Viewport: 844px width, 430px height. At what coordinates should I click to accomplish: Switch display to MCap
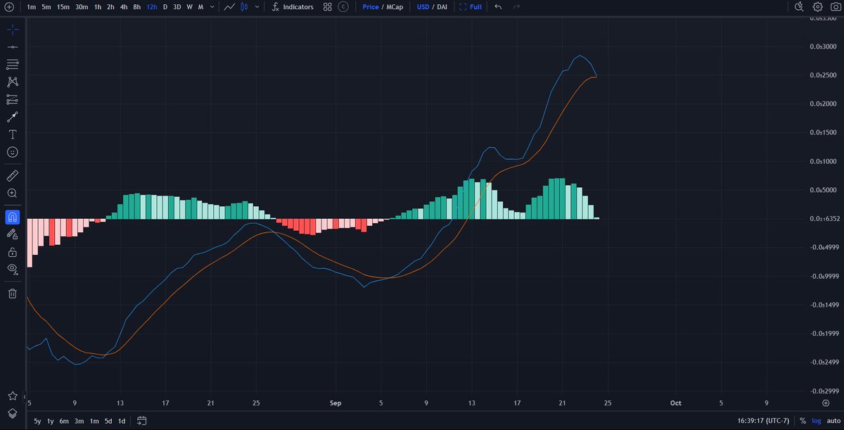click(x=395, y=7)
